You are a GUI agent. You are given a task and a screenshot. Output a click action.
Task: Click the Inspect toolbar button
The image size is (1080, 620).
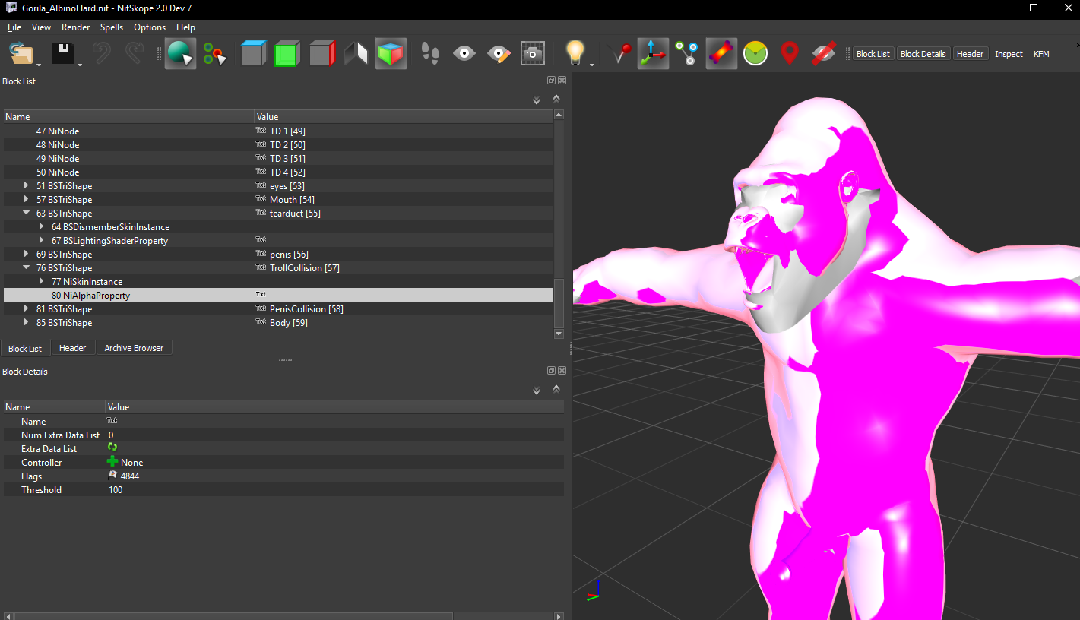point(1009,54)
